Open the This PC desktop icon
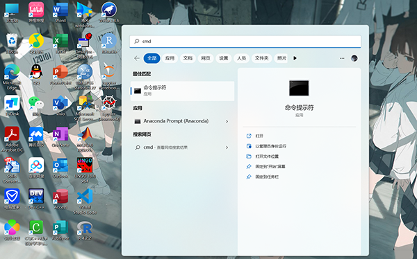The height and width of the screenshot is (259, 417). pos(12,12)
